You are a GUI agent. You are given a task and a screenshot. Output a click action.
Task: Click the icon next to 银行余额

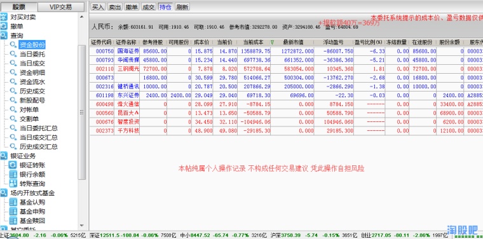coord(13,174)
